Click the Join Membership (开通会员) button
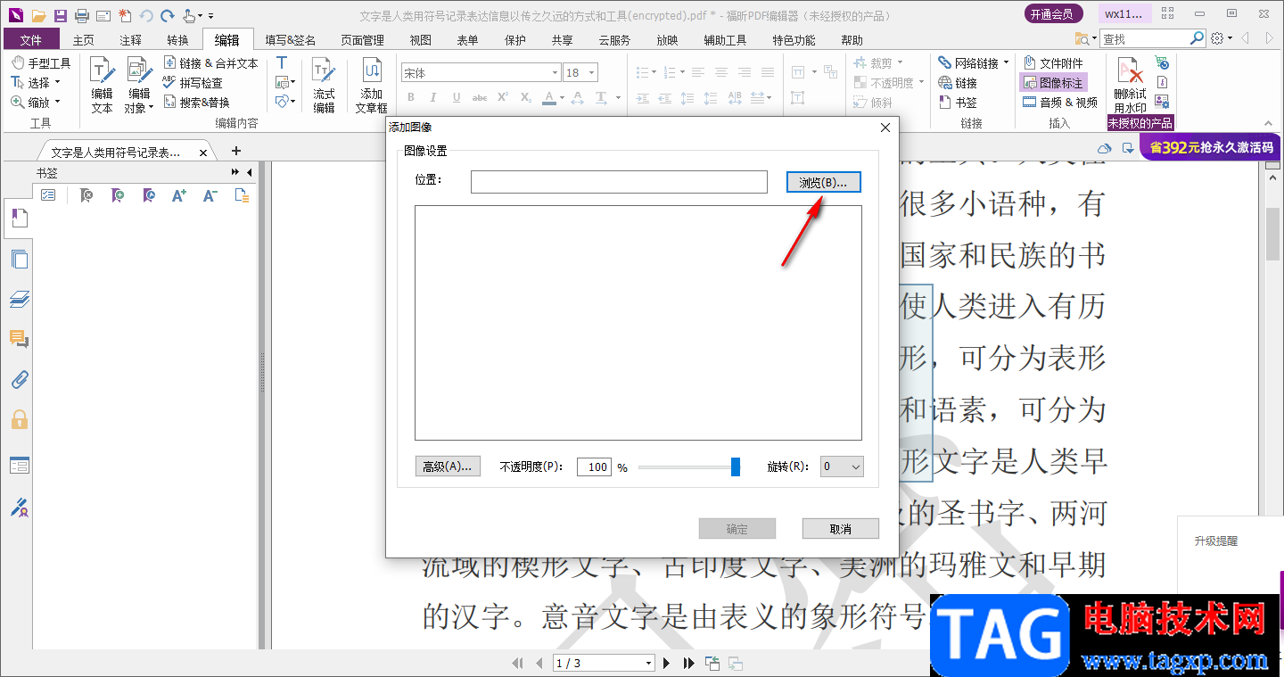The width and height of the screenshot is (1284, 677). coord(1054,13)
